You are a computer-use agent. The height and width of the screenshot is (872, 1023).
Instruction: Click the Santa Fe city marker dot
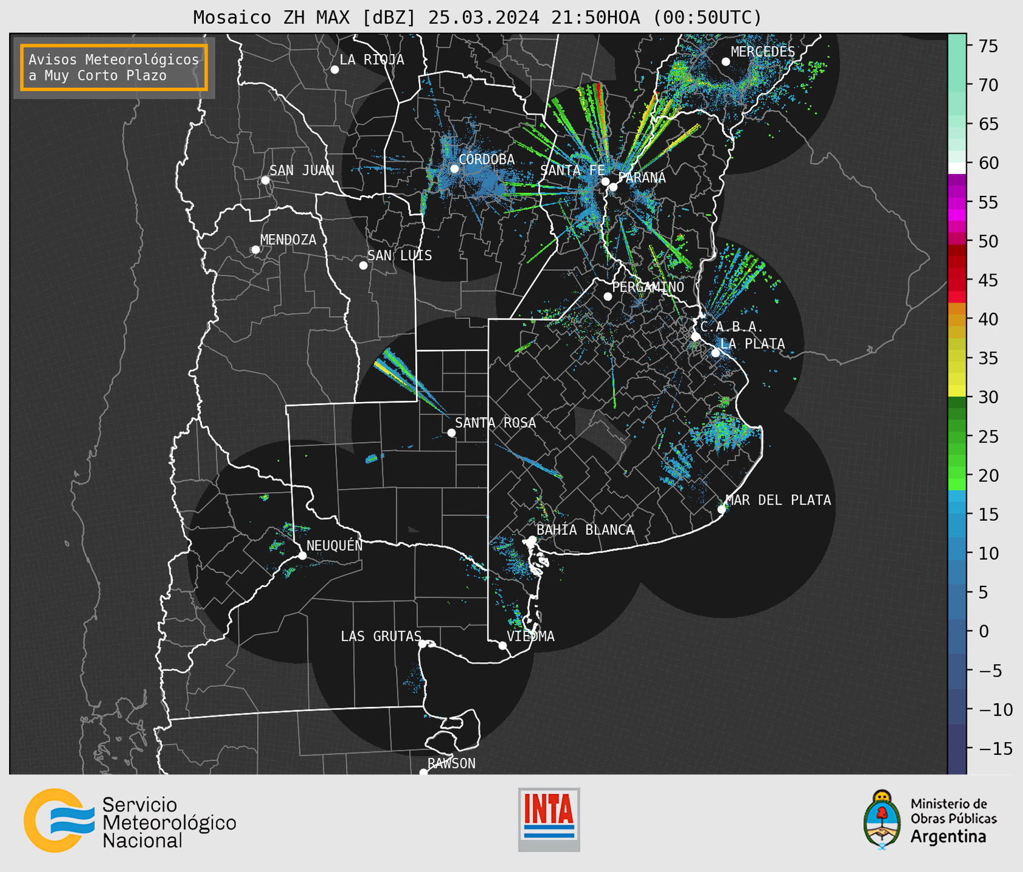(x=605, y=181)
